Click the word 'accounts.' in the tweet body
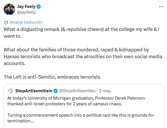This screenshot has height=128, width=167. click(x=15, y=63)
